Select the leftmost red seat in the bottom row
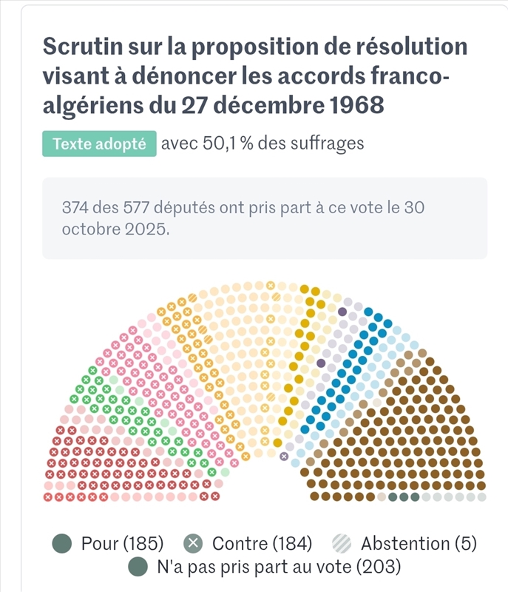The width and height of the screenshot is (508, 592). (49, 497)
